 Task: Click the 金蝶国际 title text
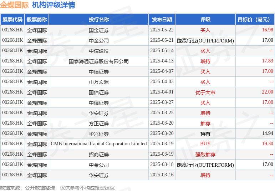[x=14, y=5]
